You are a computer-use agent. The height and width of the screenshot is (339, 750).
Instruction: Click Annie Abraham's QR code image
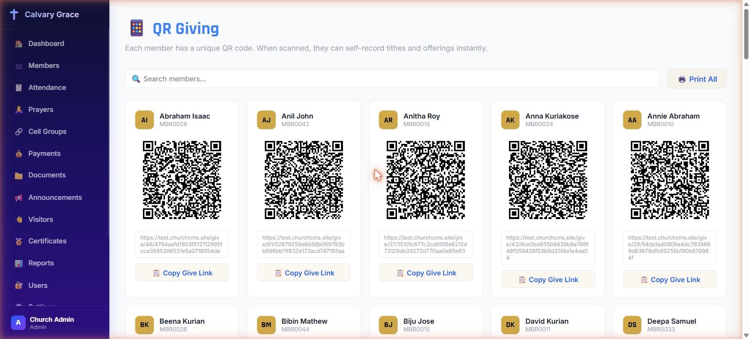(x=670, y=180)
